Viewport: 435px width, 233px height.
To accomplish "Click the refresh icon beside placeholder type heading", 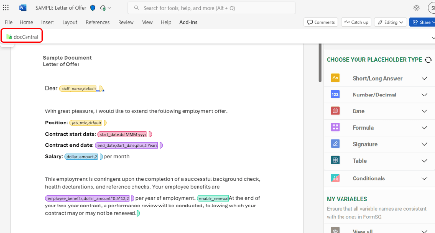I will coord(428,60).
